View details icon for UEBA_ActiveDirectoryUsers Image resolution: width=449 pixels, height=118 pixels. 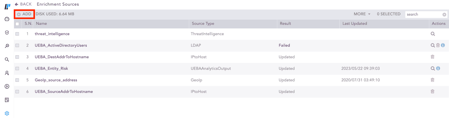(433, 45)
